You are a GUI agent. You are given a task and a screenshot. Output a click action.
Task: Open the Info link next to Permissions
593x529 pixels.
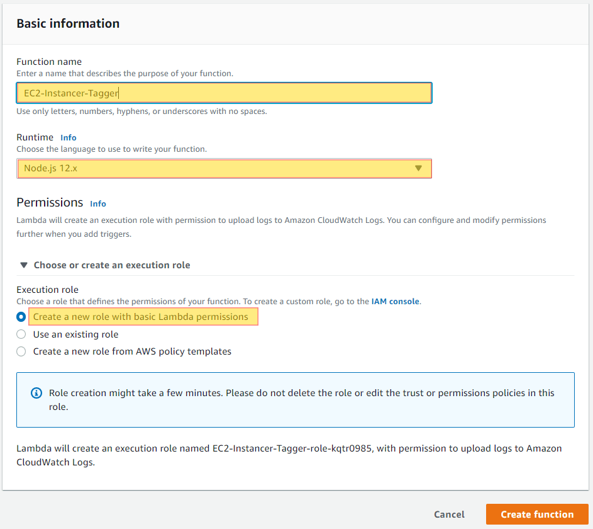point(98,203)
